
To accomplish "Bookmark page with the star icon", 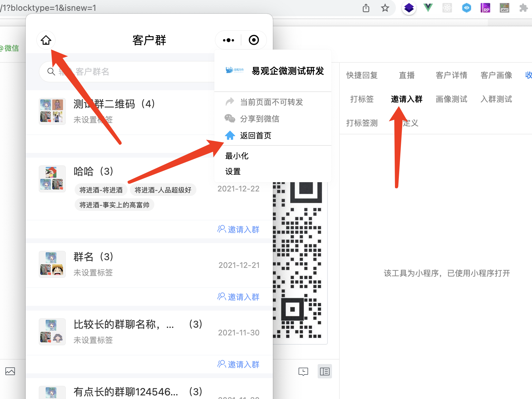I will click(385, 8).
